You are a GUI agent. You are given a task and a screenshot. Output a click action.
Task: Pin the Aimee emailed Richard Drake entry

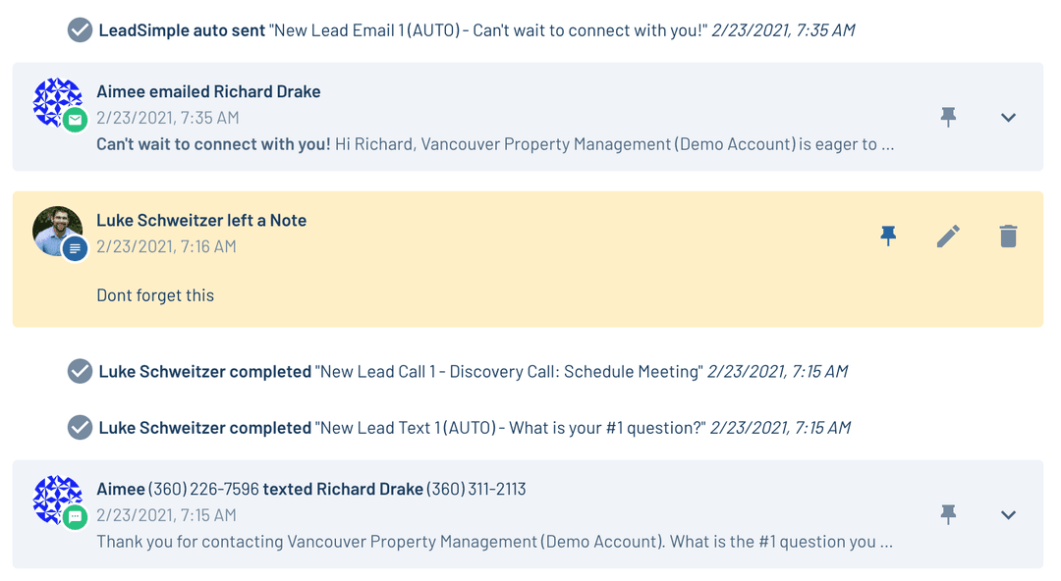click(x=948, y=118)
